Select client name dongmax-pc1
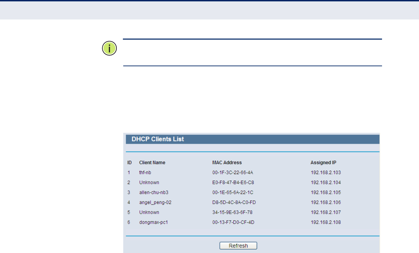Screen dimensions: 419x253 click(153, 222)
